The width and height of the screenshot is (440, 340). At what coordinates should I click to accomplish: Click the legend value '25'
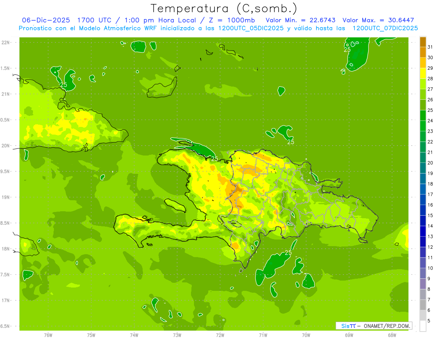click(430, 110)
